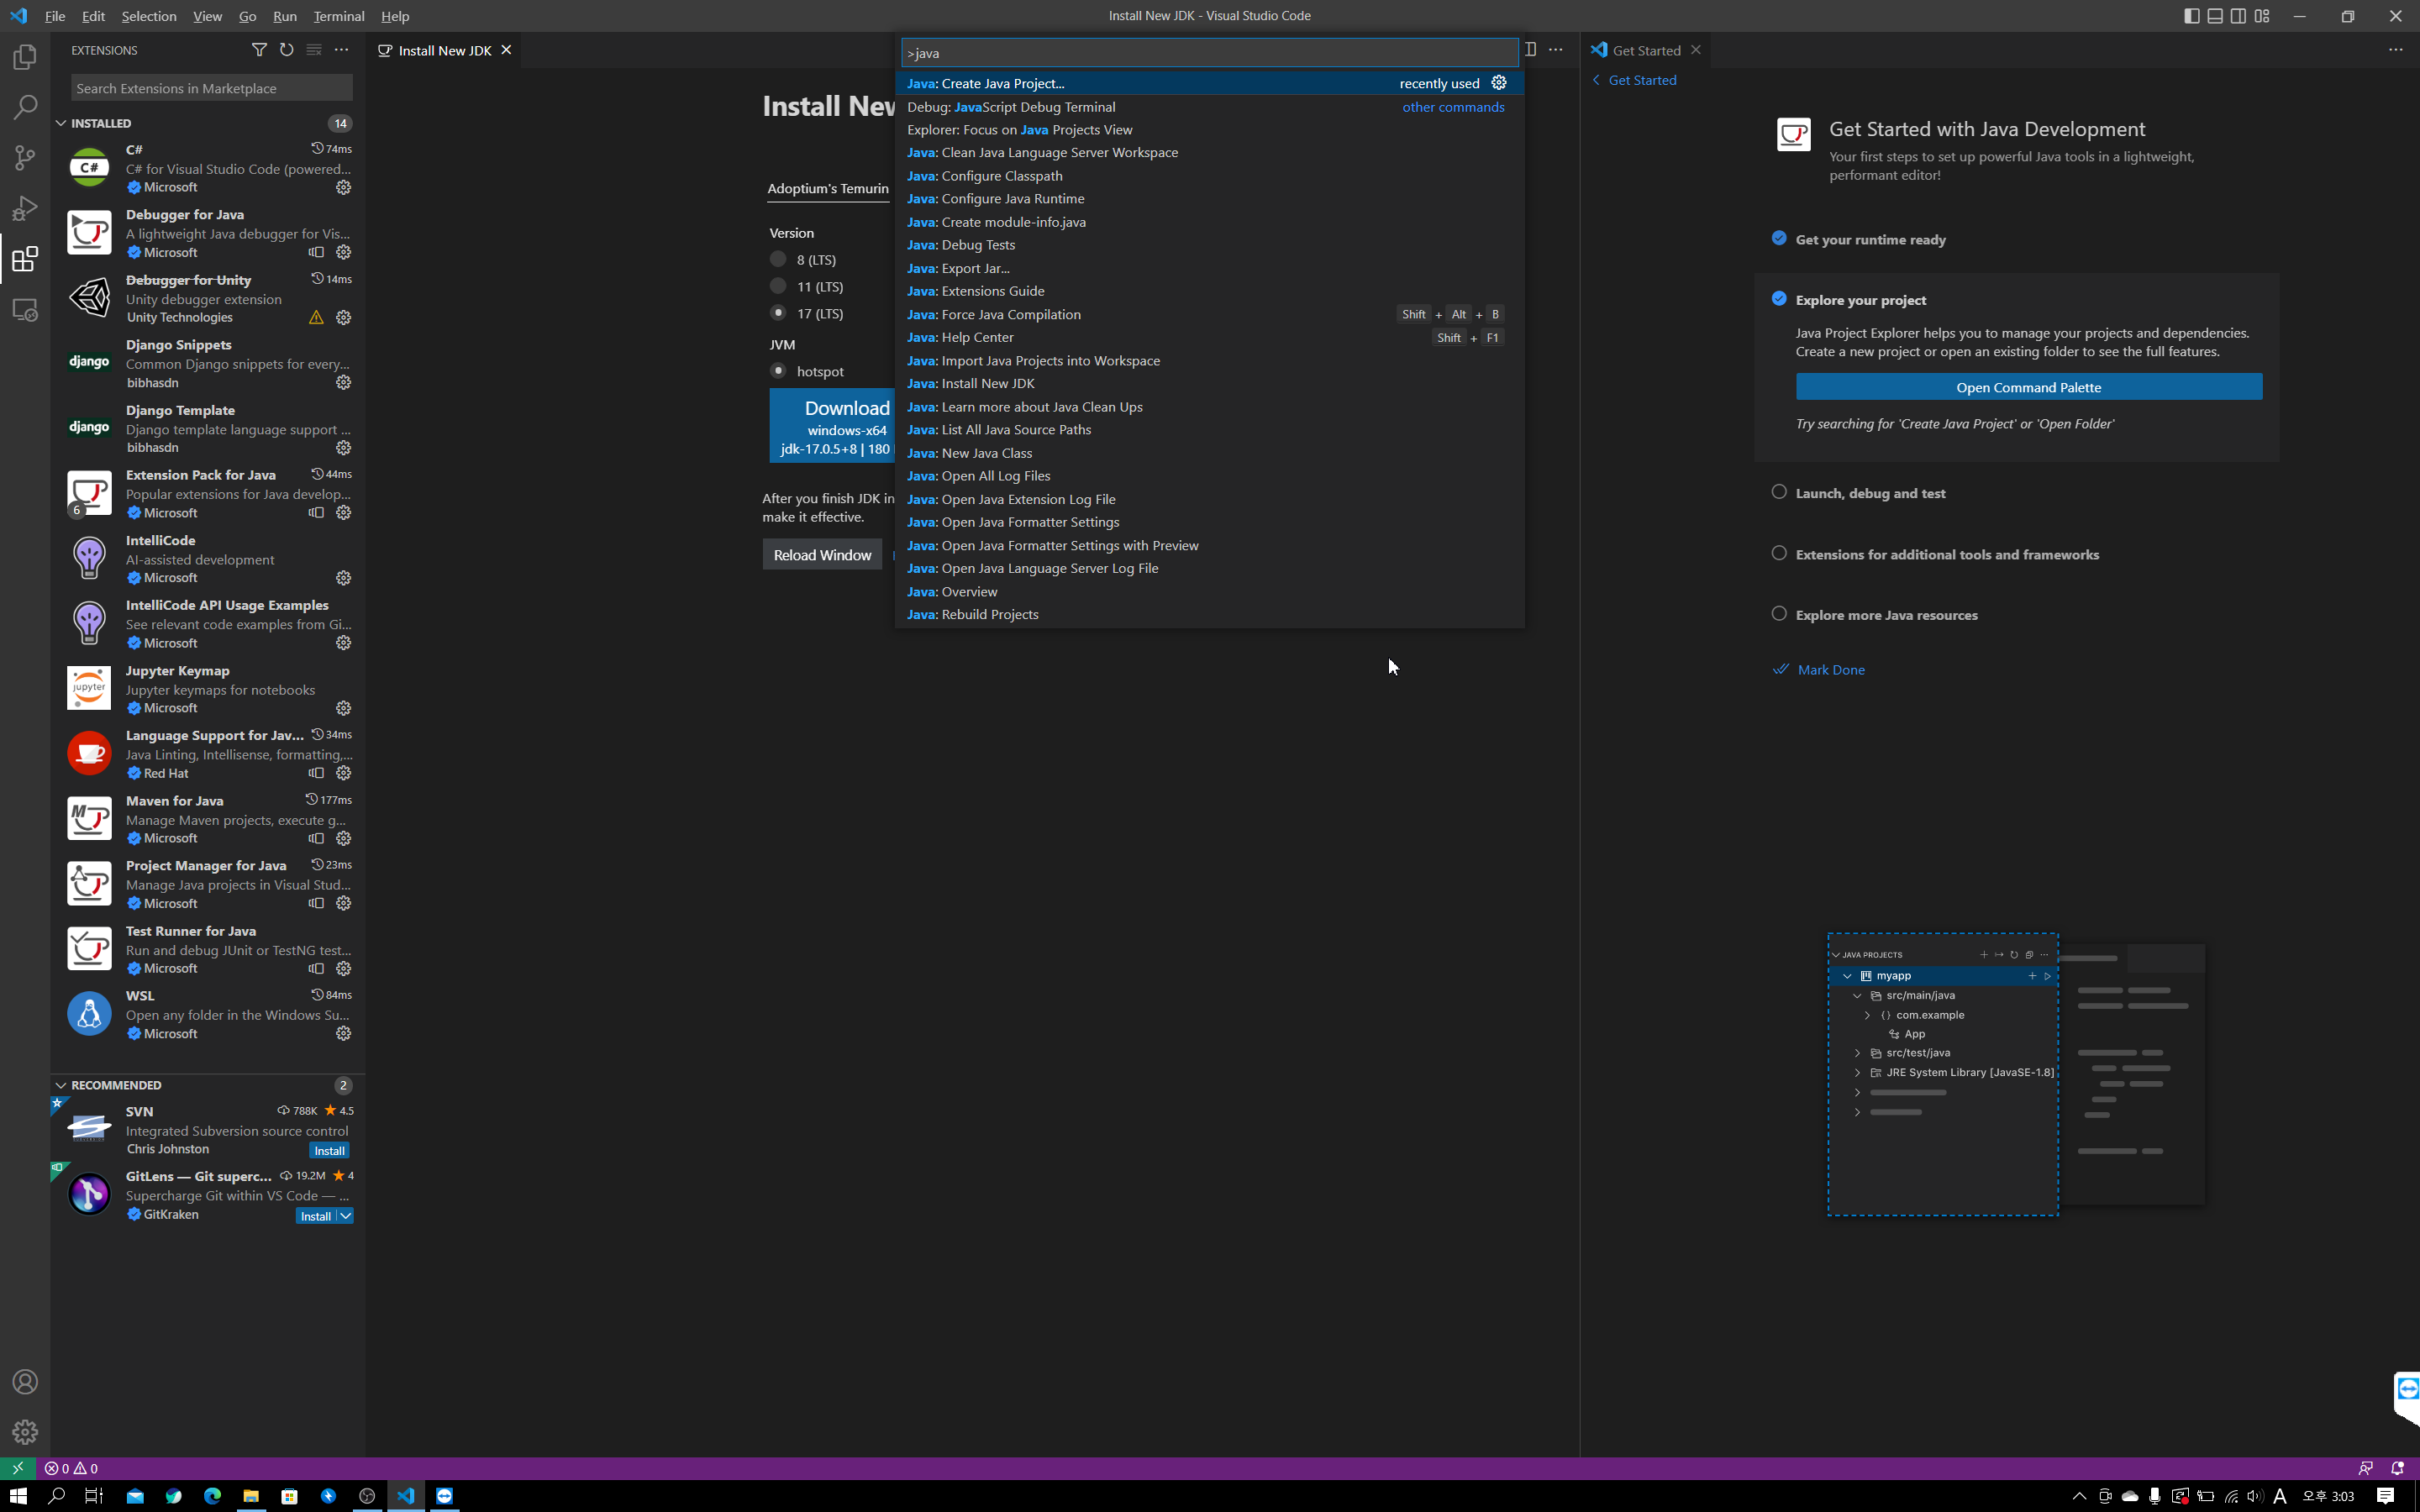Open Microsoft Edge from taskbar
The image size is (2420, 1512).
(x=212, y=1496)
